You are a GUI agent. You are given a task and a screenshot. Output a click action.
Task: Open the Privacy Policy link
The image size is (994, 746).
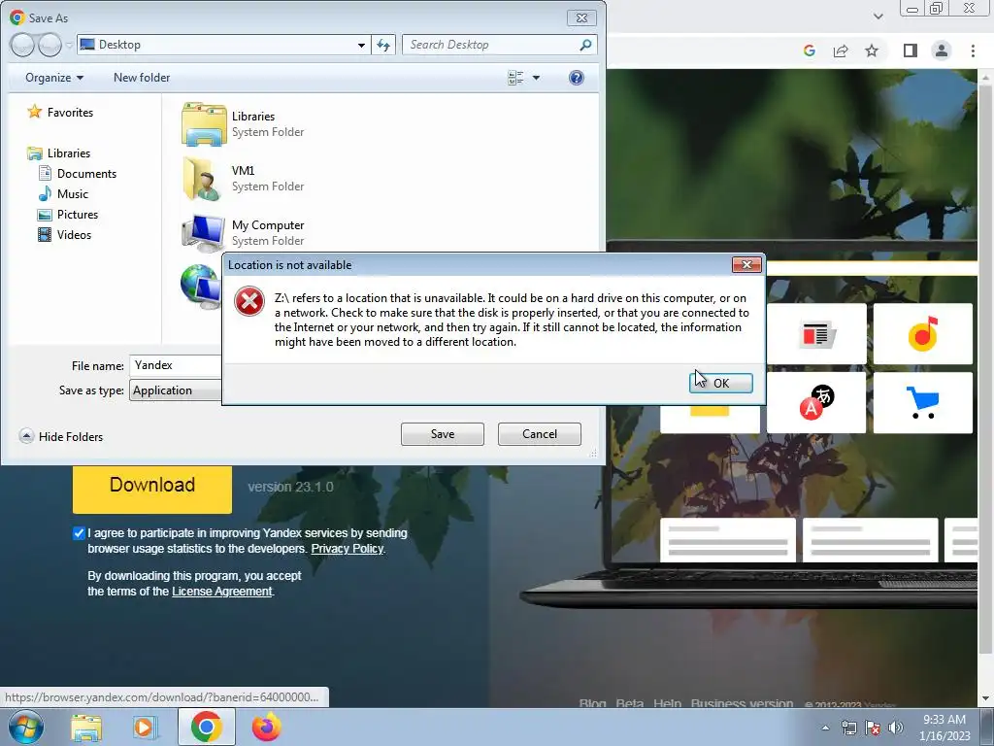tap(347, 549)
